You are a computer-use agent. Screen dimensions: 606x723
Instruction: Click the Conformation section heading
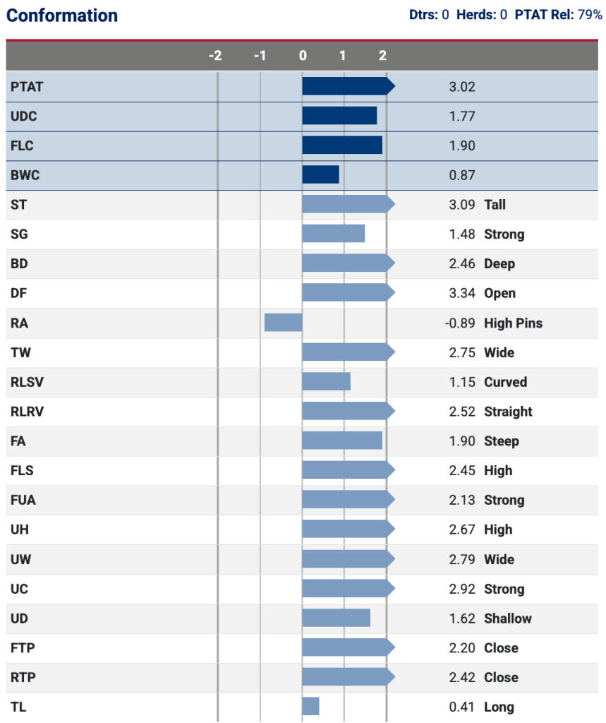coord(62,16)
